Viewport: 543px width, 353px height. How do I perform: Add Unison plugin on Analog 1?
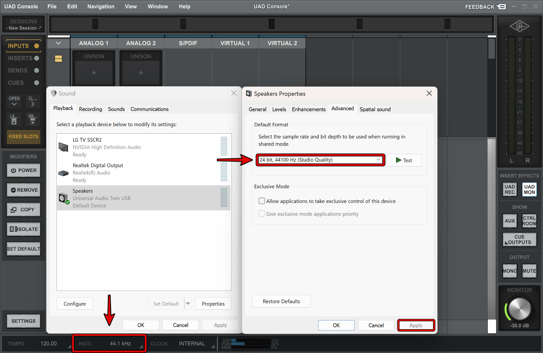pyautogui.click(x=94, y=73)
